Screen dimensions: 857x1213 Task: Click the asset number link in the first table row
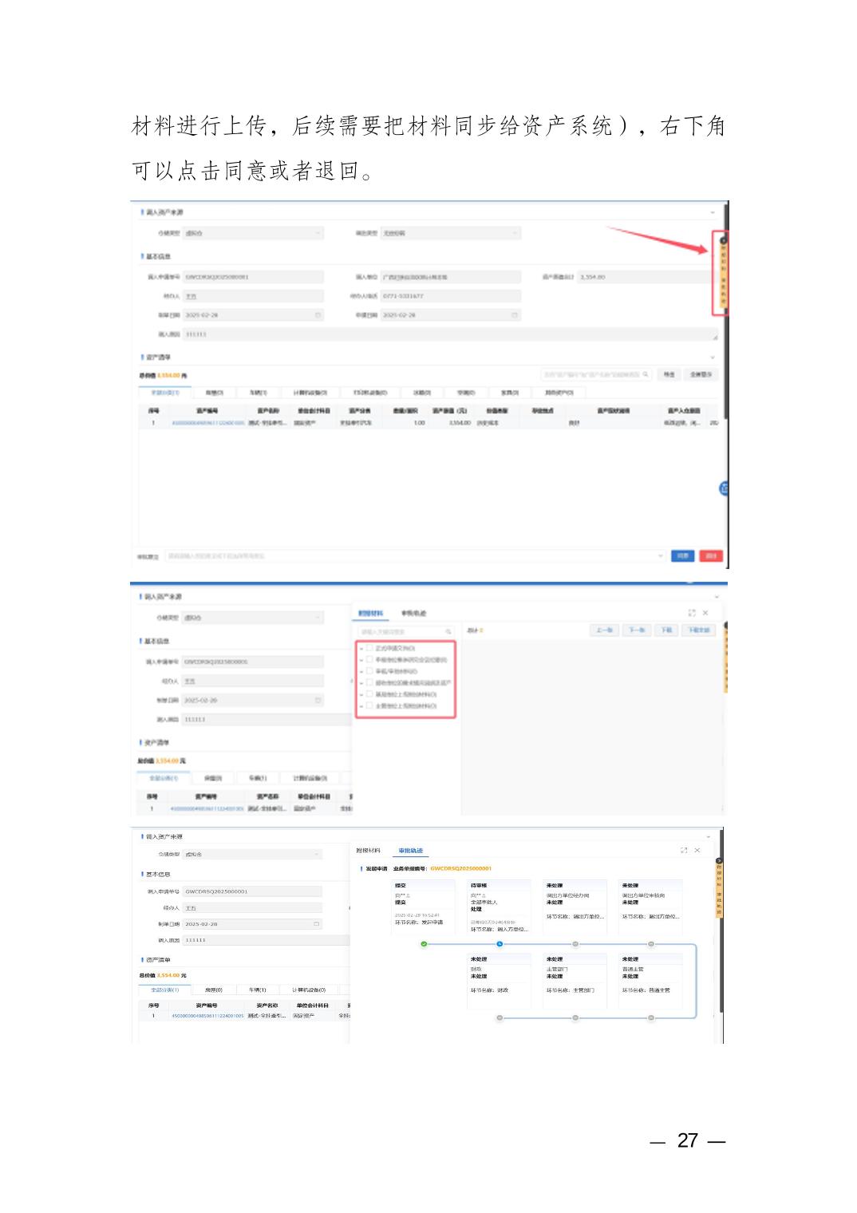pos(207,423)
